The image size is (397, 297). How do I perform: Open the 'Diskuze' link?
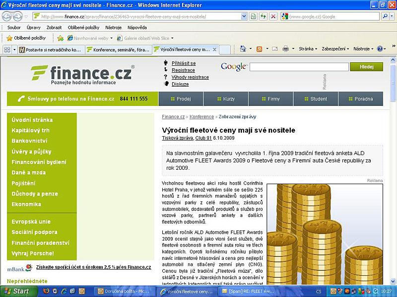coord(180,84)
